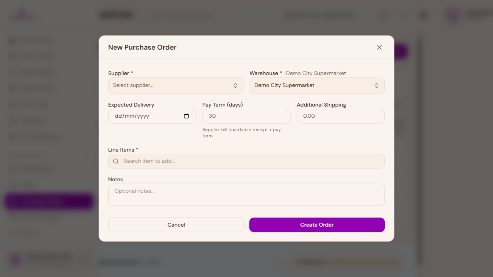
Task: Open the Demo City Supermarket warehouse dropdown
Action: point(317,85)
